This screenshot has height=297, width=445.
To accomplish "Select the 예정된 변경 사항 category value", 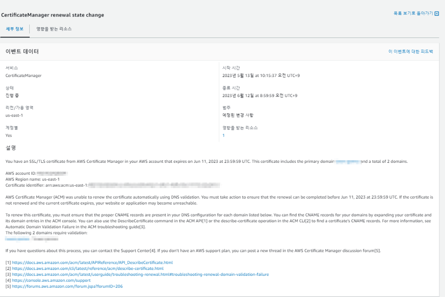I will pyautogui.click(x=238, y=115).
